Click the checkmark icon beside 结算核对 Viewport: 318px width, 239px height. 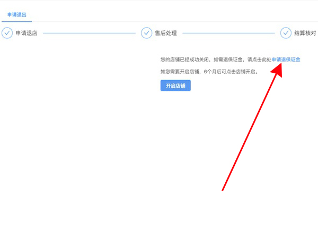(x=286, y=33)
